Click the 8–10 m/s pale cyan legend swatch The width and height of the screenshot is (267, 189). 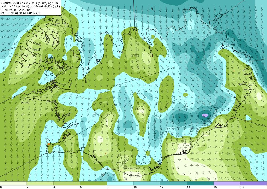point(120,183)
